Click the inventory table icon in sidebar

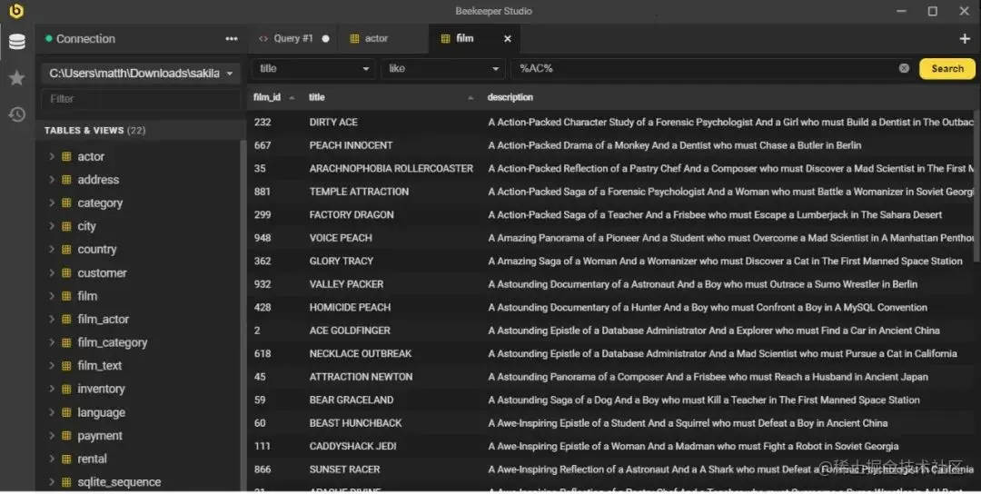pyautogui.click(x=66, y=389)
